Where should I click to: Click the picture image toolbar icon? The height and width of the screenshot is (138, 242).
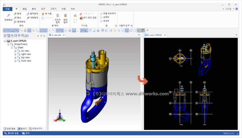(x=86, y=31)
